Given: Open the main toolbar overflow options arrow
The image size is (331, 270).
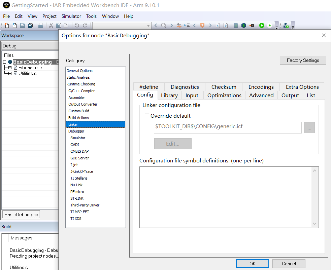Looking at the screenshot, I should point(276,27).
